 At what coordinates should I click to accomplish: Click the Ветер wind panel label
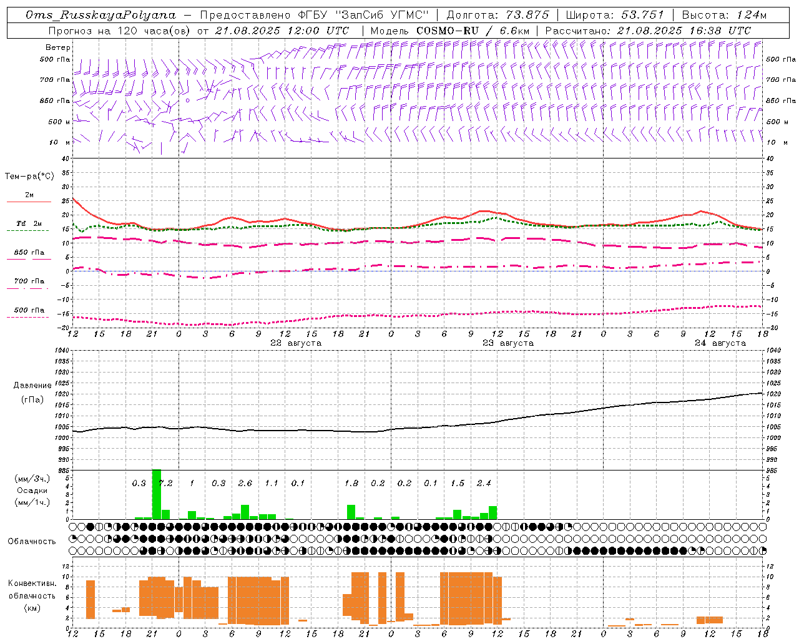click(x=58, y=47)
